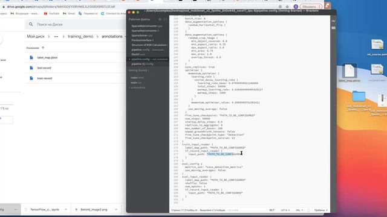The width and height of the screenshot is (387, 217).
Task: Open ssd_mobilenet_v2 folder on desktop
Action: (x=359, y=101)
